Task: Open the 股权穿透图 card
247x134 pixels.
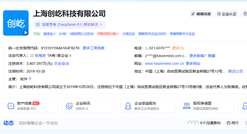Action: 207,106
